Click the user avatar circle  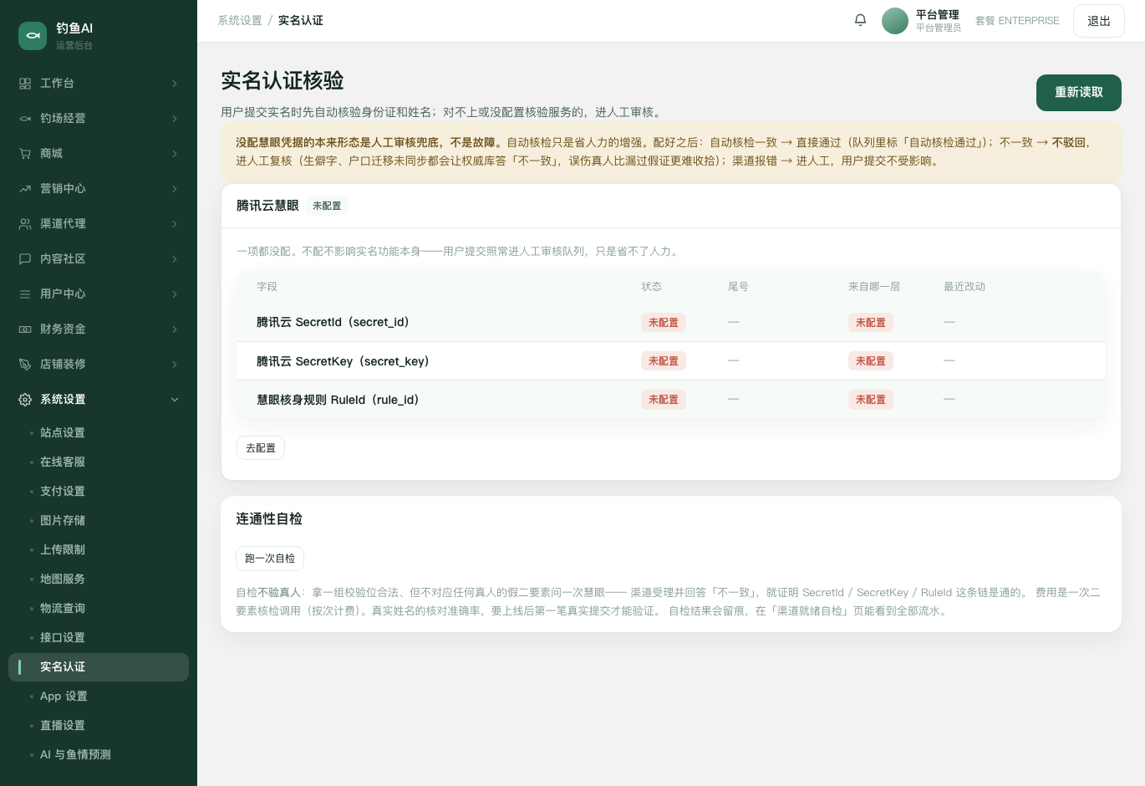(x=895, y=21)
